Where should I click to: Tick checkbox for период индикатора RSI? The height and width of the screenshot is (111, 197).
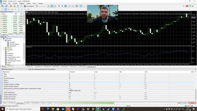coord(2,95)
